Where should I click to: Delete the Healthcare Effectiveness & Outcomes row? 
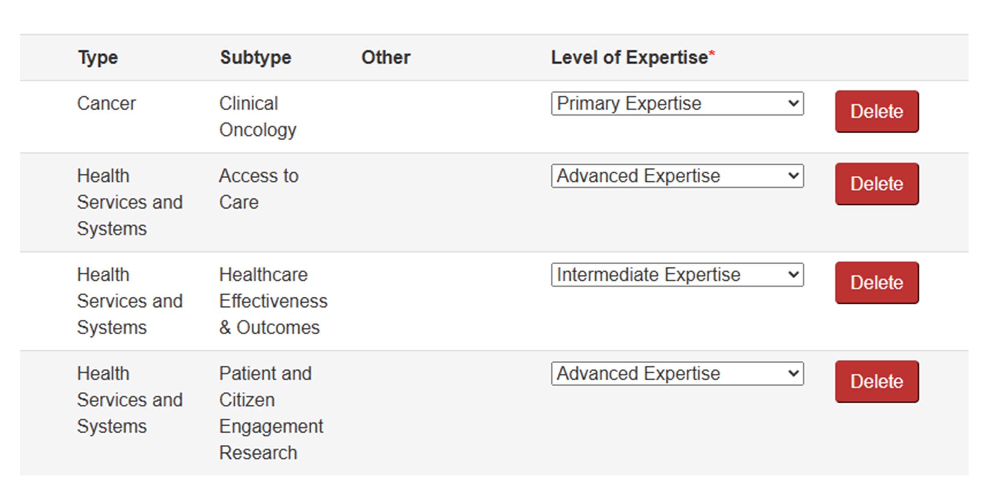(x=876, y=283)
